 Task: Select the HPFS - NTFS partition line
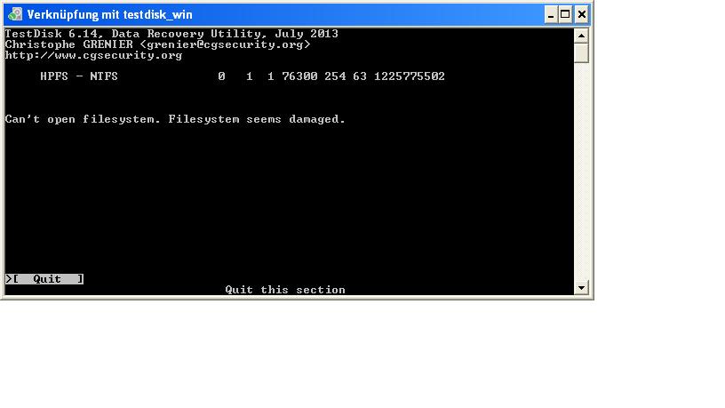(x=243, y=76)
